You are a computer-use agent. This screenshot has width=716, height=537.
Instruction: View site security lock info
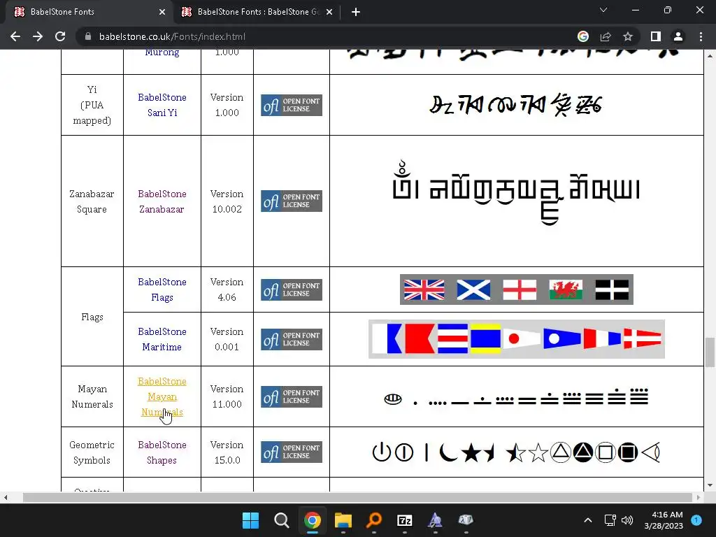[x=88, y=36]
